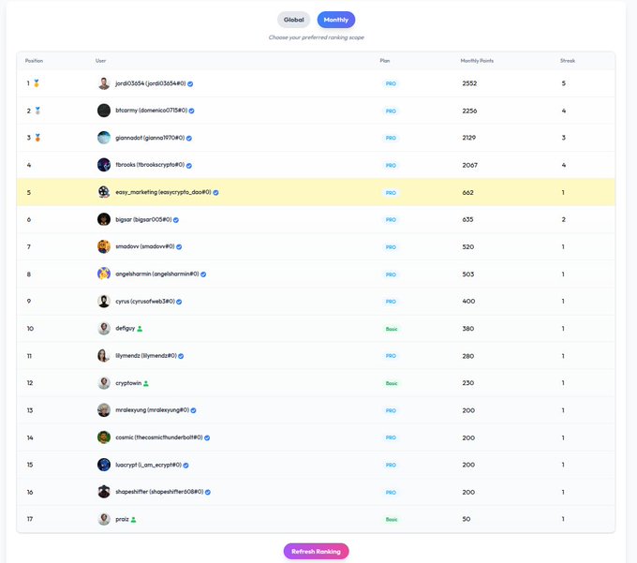This screenshot has width=637, height=563.
Task: Click mralexyung's avatar picture
Action: pos(104,410)
